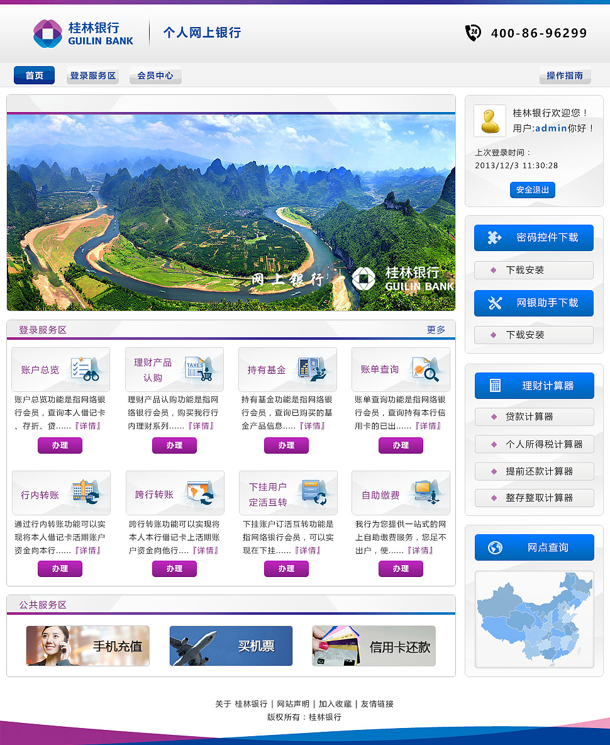Click the 安全退出 logout button
The width and height of the screenshot is (610, 745).
[x=533, y=189]
